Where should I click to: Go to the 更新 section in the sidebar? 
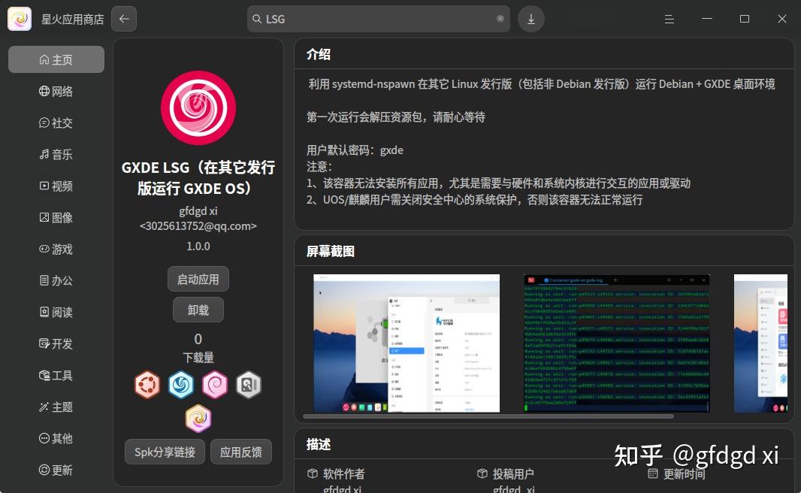click(x=56, y=470)
